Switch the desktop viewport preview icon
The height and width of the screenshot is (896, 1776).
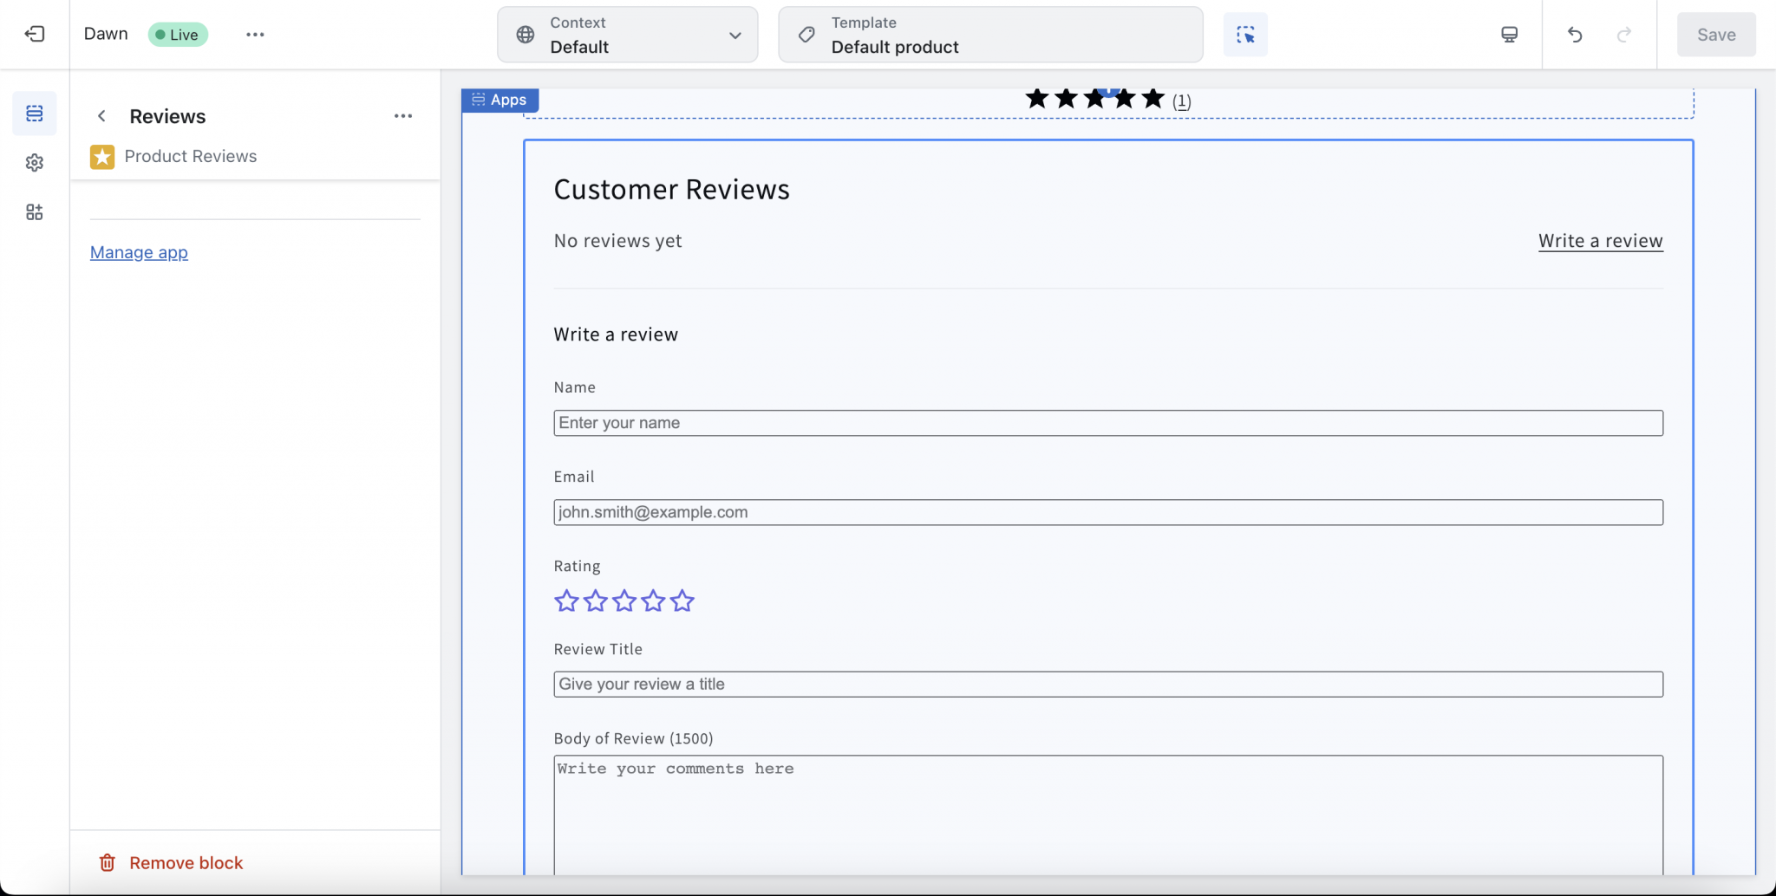pyautogui.click(x=1509, y=35)
